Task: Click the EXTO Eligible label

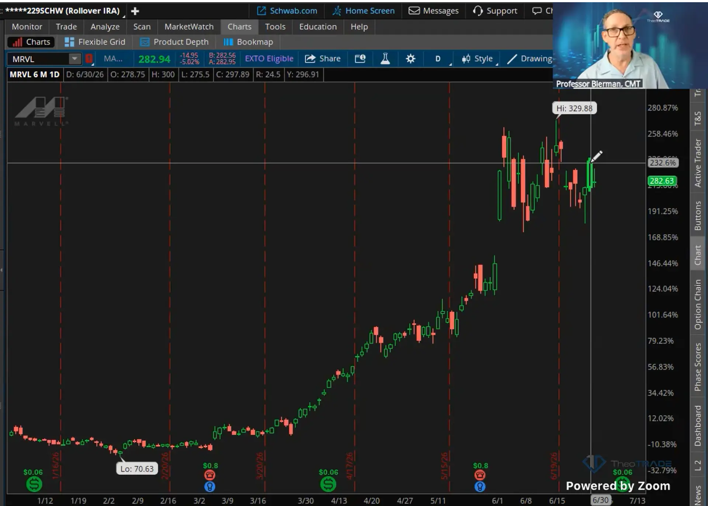Action: 269,59
